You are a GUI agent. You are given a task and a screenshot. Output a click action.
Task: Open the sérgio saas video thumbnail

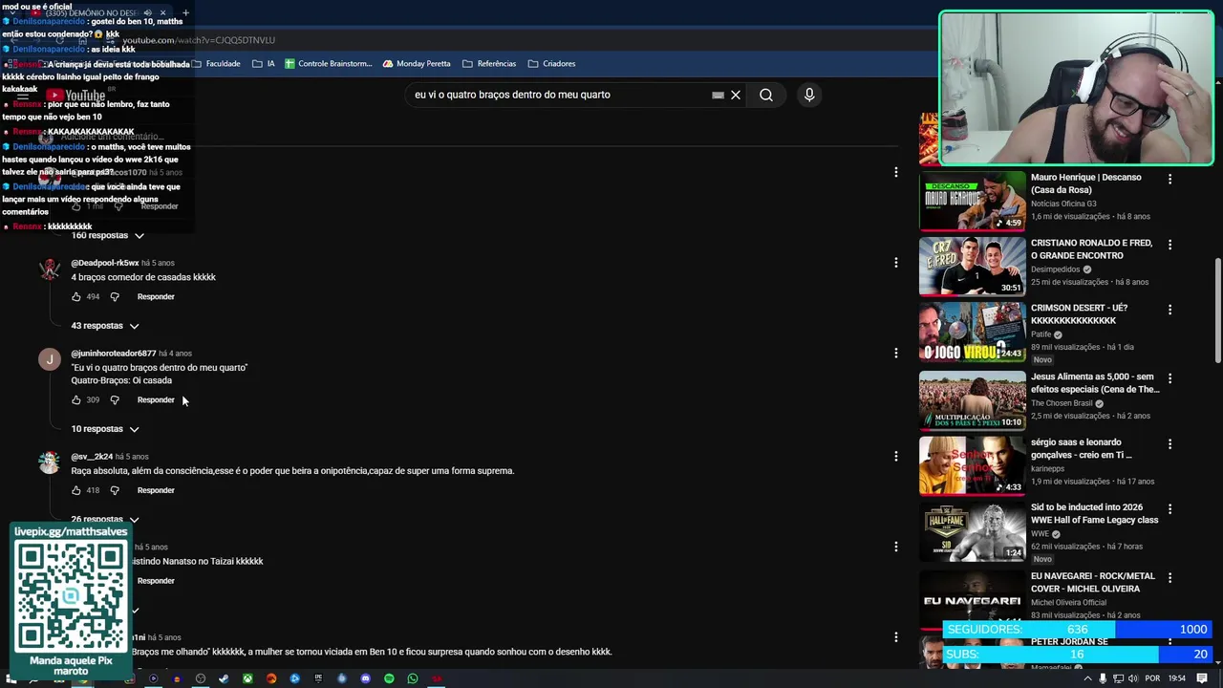pyautogui.click(x=972, y=465)
